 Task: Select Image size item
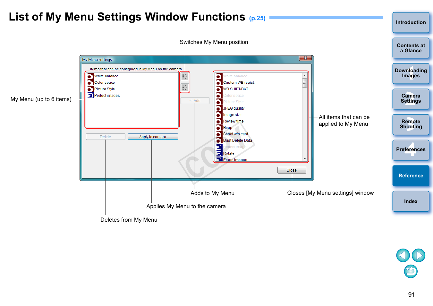232,115
